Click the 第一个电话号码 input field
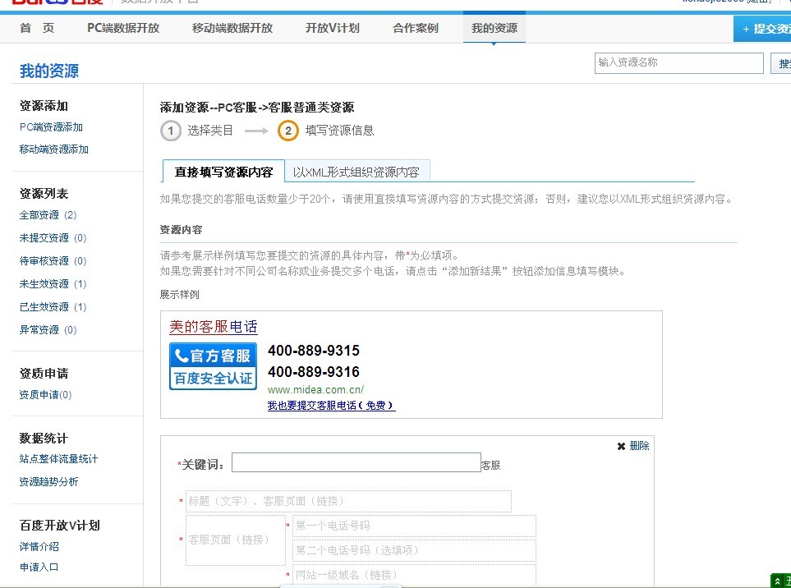Image resolution: width=791 pixels, height=588 pixels. (x=414, y=526)
